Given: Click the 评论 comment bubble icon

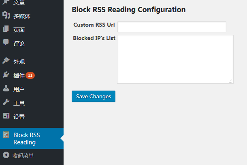Looking at the screenshot, I should point(6,43).
